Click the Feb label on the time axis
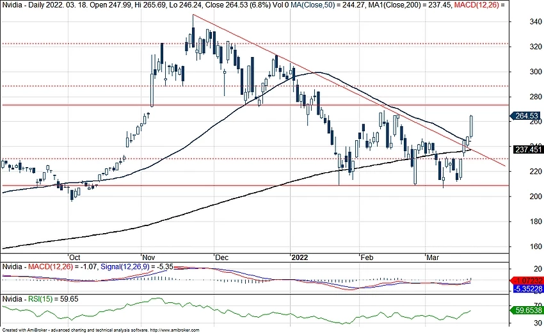Viewport: 544px width, 333px height. coord(367,257)
